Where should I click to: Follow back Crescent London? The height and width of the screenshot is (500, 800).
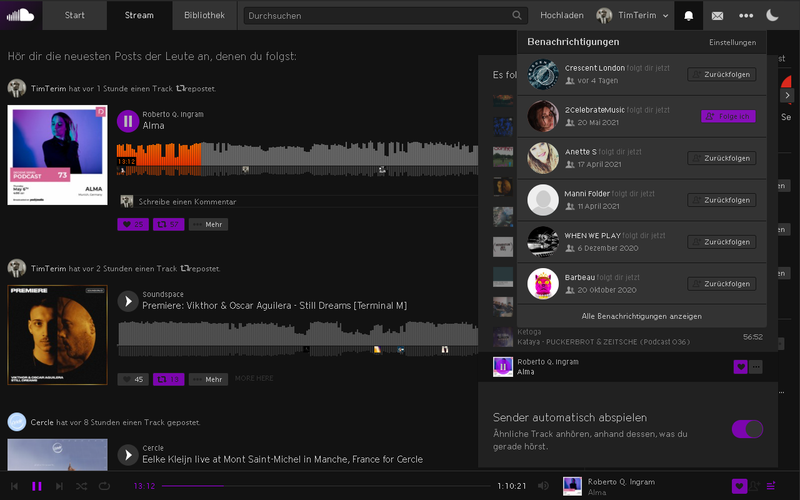point(722,74)
